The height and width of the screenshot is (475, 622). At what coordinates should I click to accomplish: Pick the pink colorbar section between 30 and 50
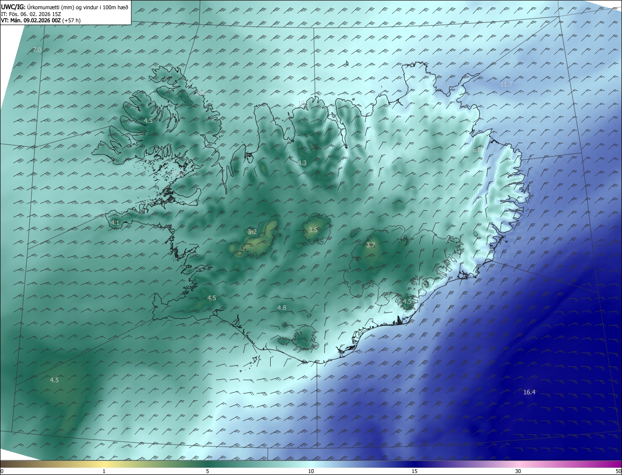(570, 464)
